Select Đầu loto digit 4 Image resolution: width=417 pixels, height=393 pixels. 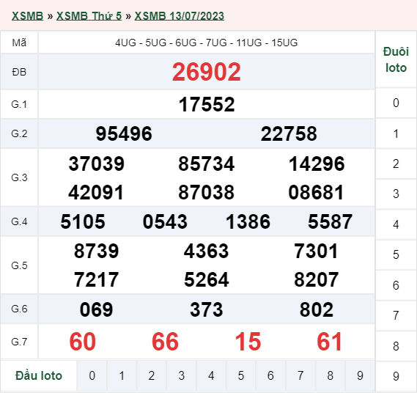211,375
